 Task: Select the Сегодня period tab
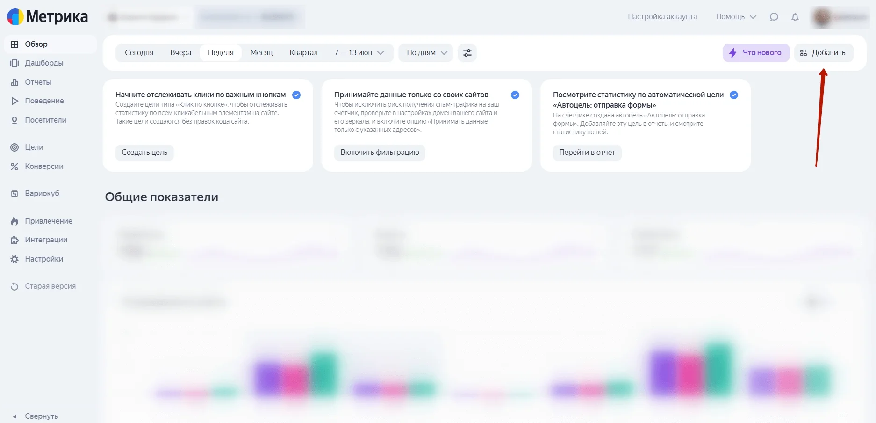pos(139,53)
